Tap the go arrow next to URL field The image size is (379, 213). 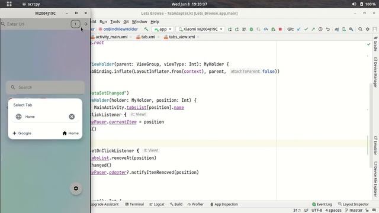pos(85,24)
